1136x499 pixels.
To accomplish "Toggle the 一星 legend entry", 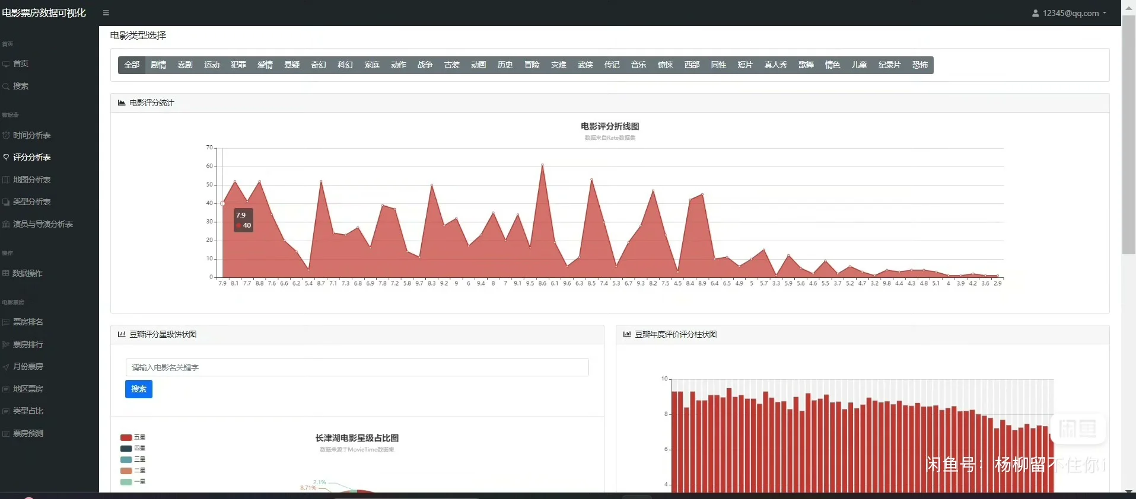I will click(x=133, y=481).
